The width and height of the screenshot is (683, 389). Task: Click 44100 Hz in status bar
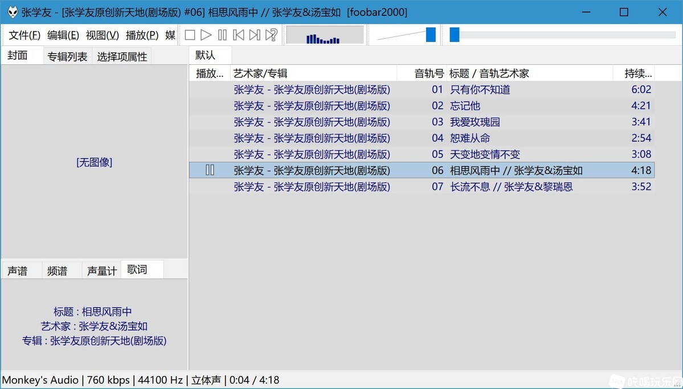coord(160,380)
